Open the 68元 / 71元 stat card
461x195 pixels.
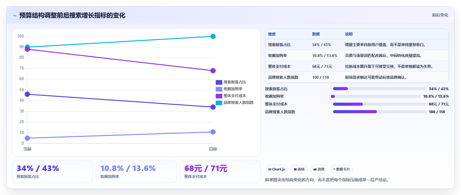pyautogui.click(x=220, y=171)
